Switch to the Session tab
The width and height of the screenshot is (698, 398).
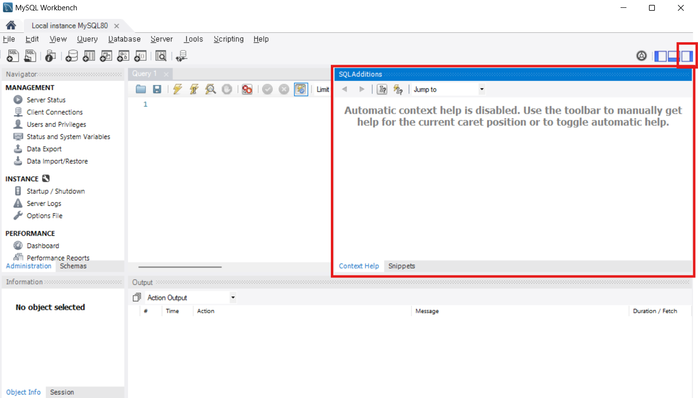62,392
